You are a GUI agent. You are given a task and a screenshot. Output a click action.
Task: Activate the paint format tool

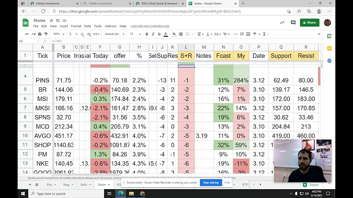click(46, 34)
